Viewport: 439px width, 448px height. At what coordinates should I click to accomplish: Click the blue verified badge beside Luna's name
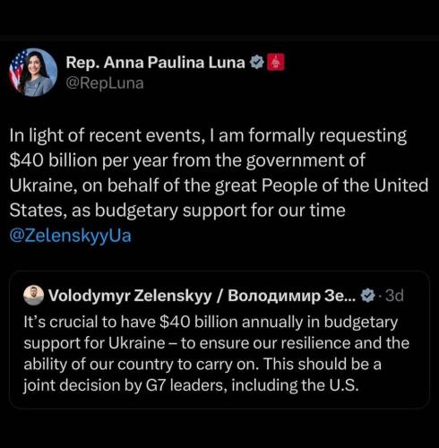(x=256, y=63)
